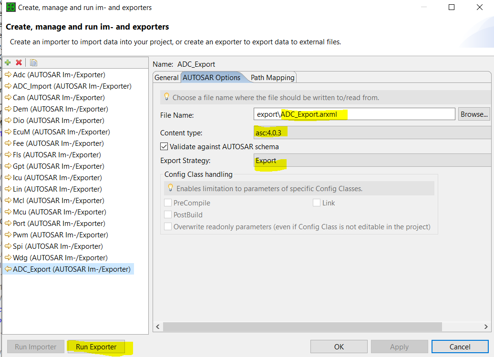Maximize the dialog window
Screen dimensions: 494x357
coord(452,7)
